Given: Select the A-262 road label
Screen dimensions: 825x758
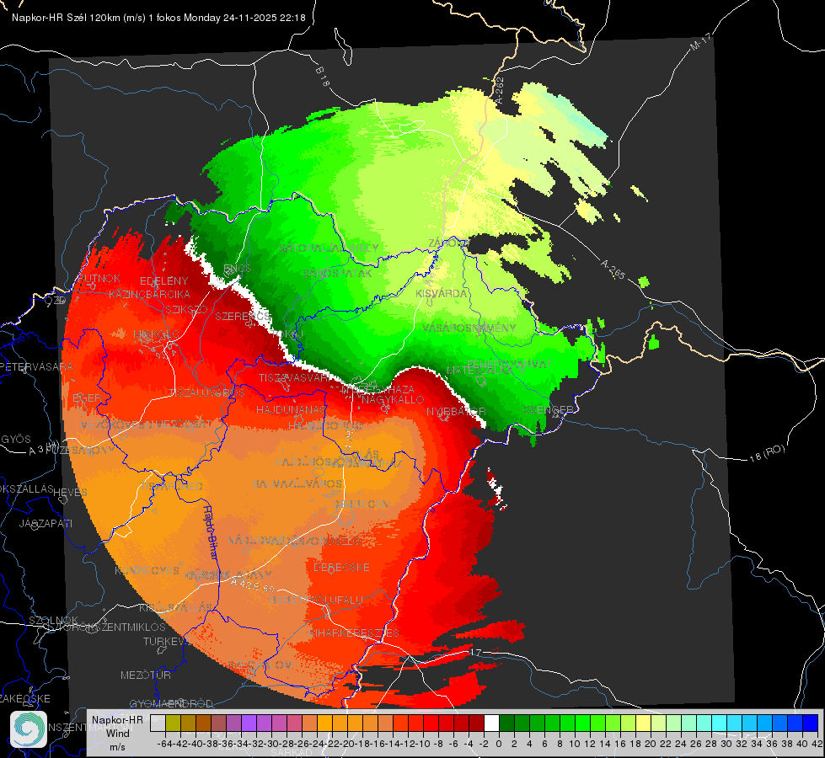Looking at the screenshot, I should [x=499, y=90].
